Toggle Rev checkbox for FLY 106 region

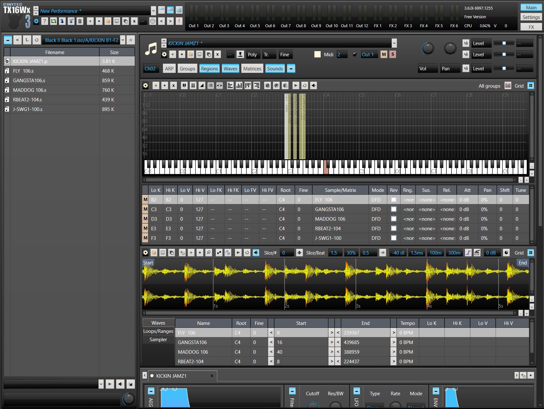(394, 200)
